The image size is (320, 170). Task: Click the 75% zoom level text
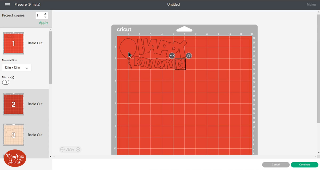(x=70, y=149)
